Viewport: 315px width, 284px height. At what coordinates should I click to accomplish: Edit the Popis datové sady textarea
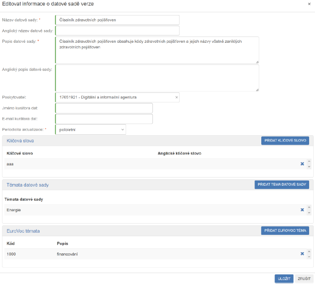[x=157, y=50]
